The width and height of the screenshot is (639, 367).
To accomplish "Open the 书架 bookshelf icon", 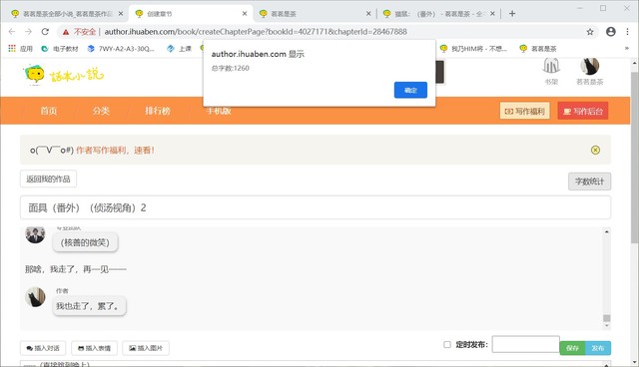I will point(551,71).
